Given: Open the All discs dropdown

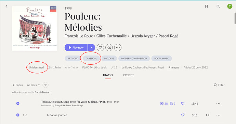Looking at the screenshot, I should point(33,85).
